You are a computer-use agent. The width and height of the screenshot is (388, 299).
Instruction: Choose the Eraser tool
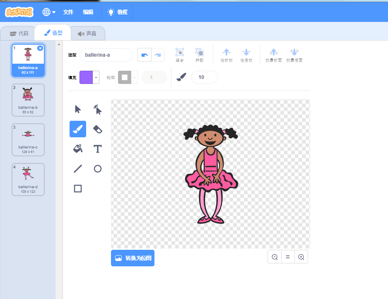(98, 129)
